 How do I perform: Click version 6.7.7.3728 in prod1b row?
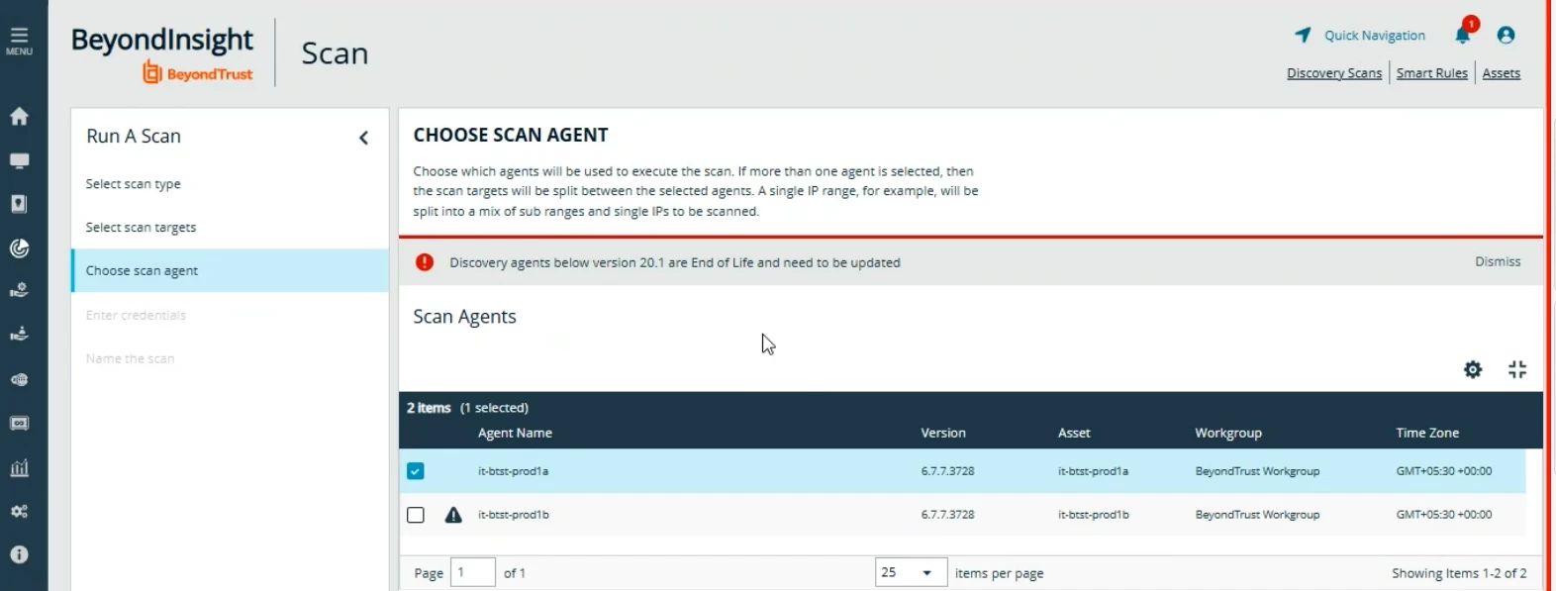tap(947, 515)
